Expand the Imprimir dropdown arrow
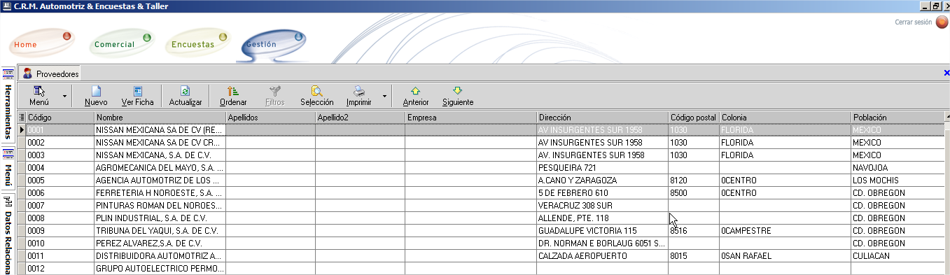 click(384, 96)
